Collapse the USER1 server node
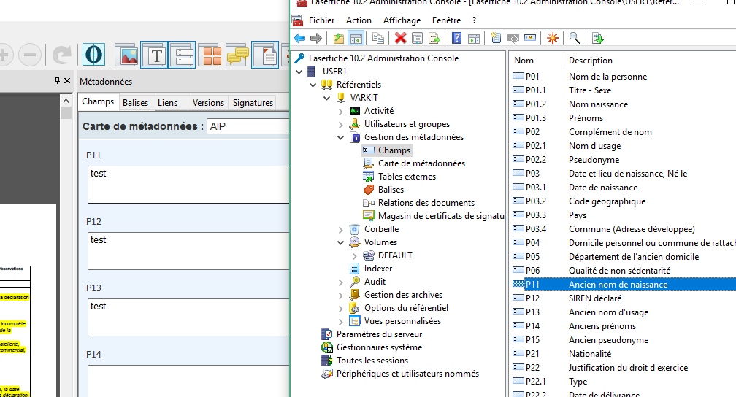 (299, 72)
